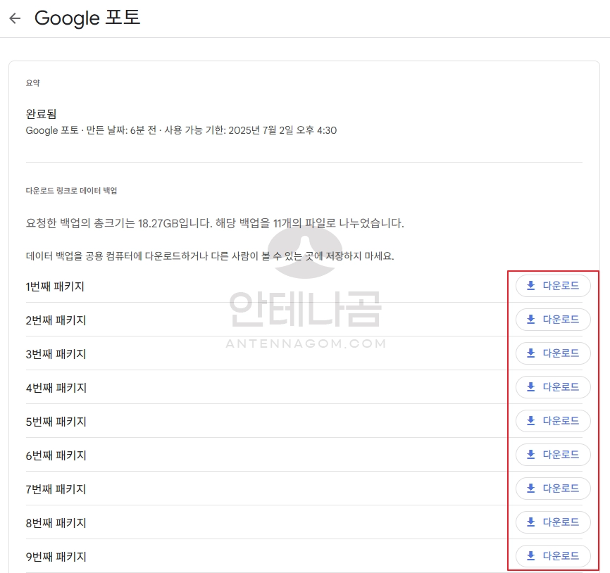This screenshot has width=610, height=573.
Task: Go back using the left arrow icon
Action: (x=15, y=18)
